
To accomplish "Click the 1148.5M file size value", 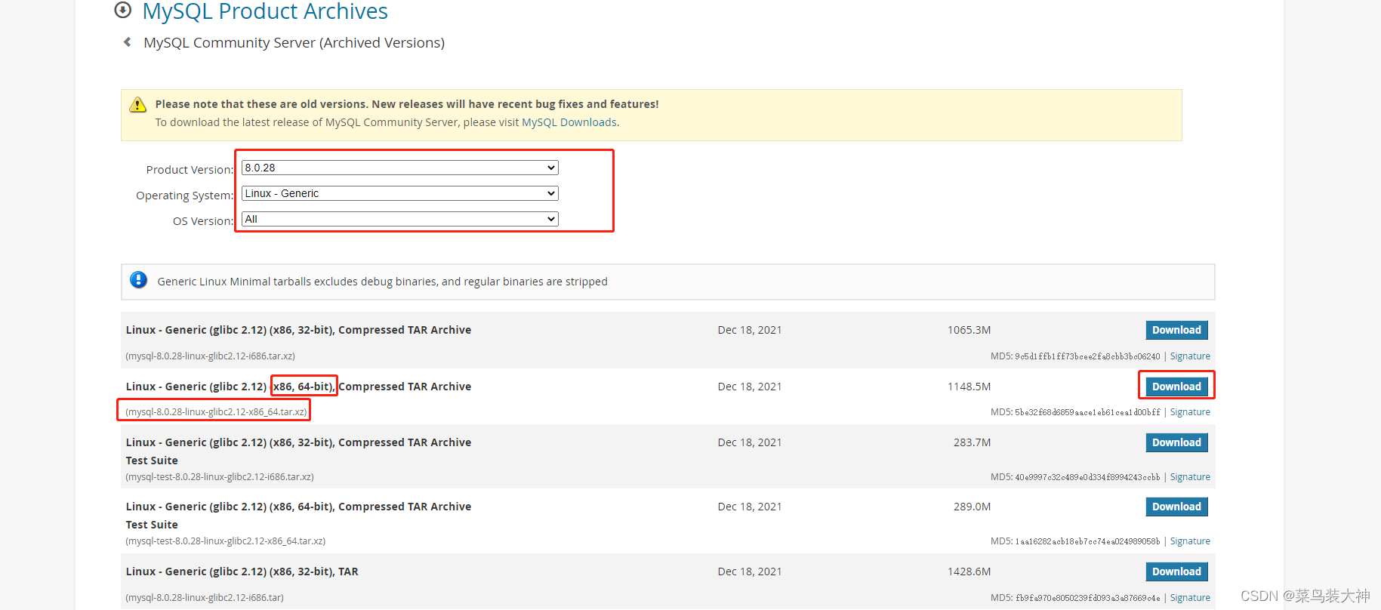I will pyautogui.click(x=969, y=387).
